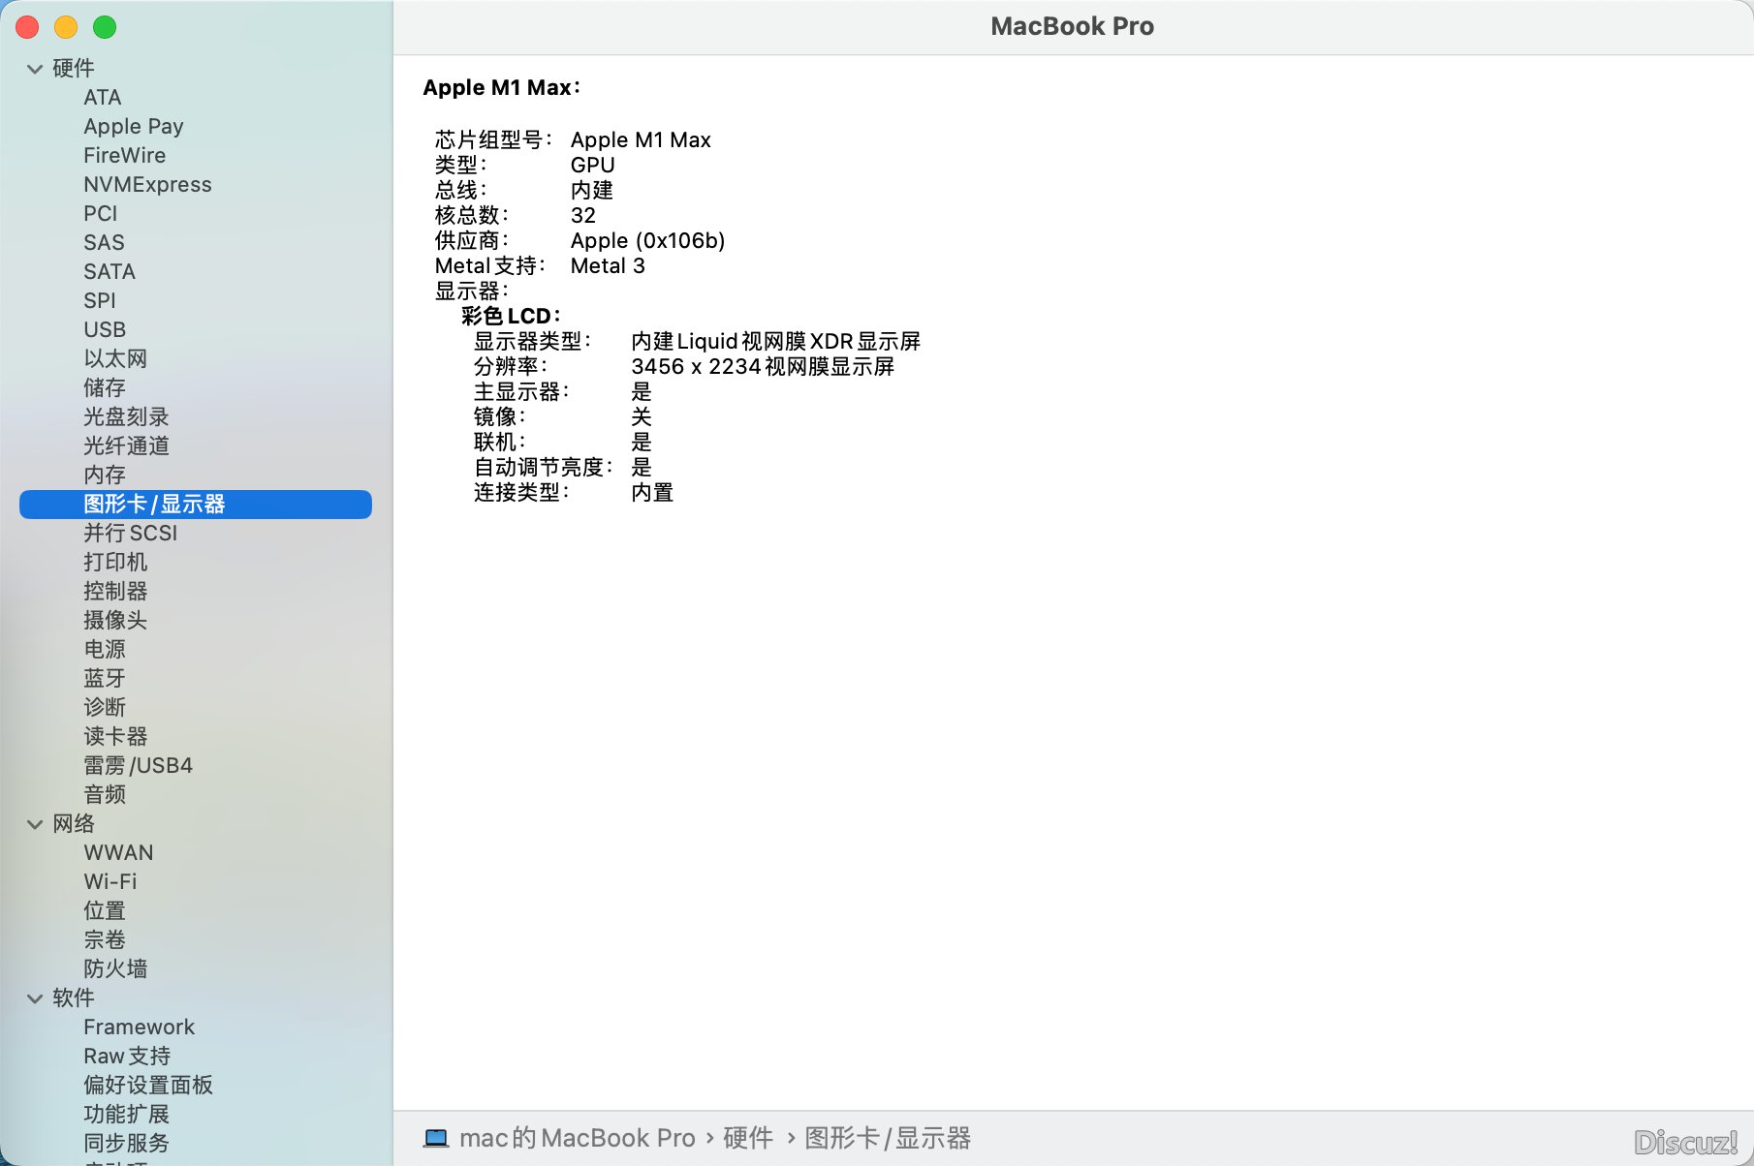
Task: Select 内存 in the sidebar
Action: point(105,476)
